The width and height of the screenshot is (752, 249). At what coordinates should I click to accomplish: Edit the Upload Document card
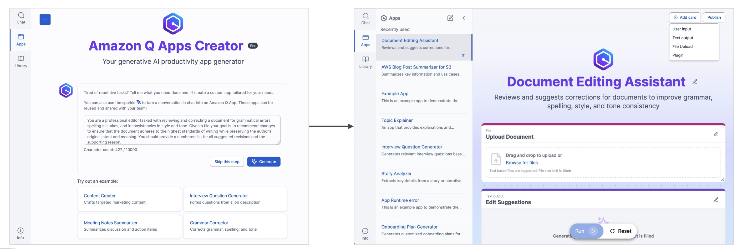click(715, 134)
